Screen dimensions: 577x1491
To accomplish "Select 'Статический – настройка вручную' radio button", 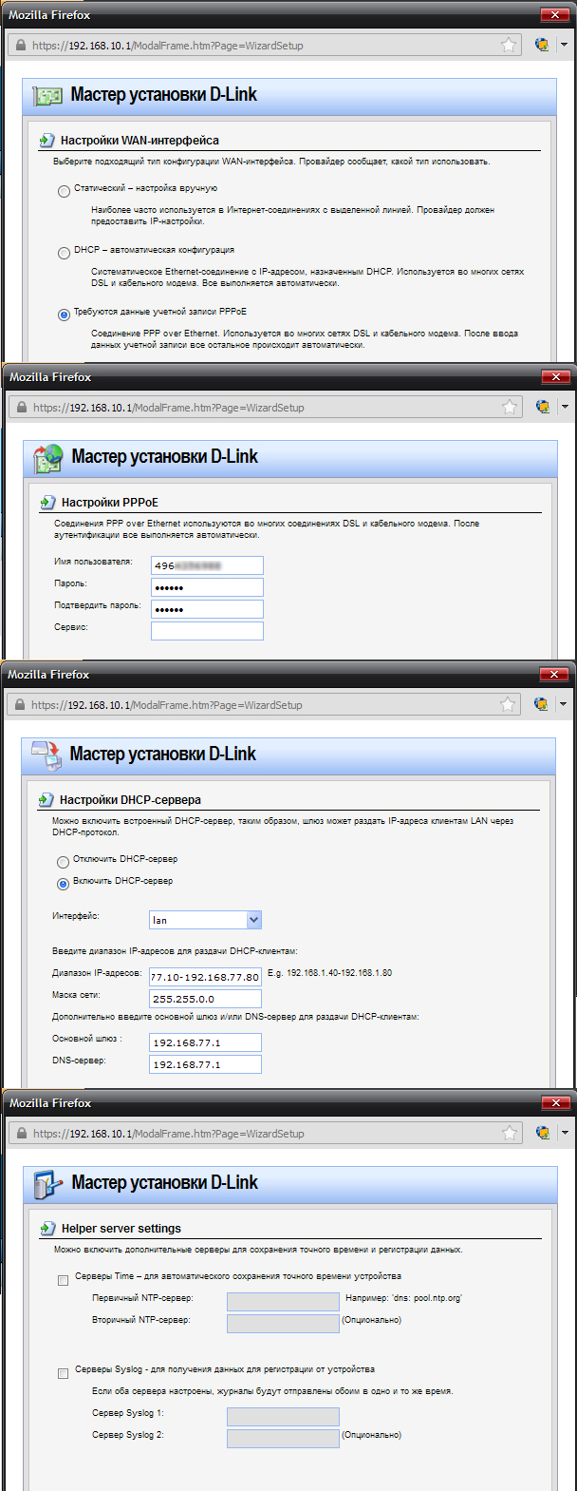I will [64, 191].
